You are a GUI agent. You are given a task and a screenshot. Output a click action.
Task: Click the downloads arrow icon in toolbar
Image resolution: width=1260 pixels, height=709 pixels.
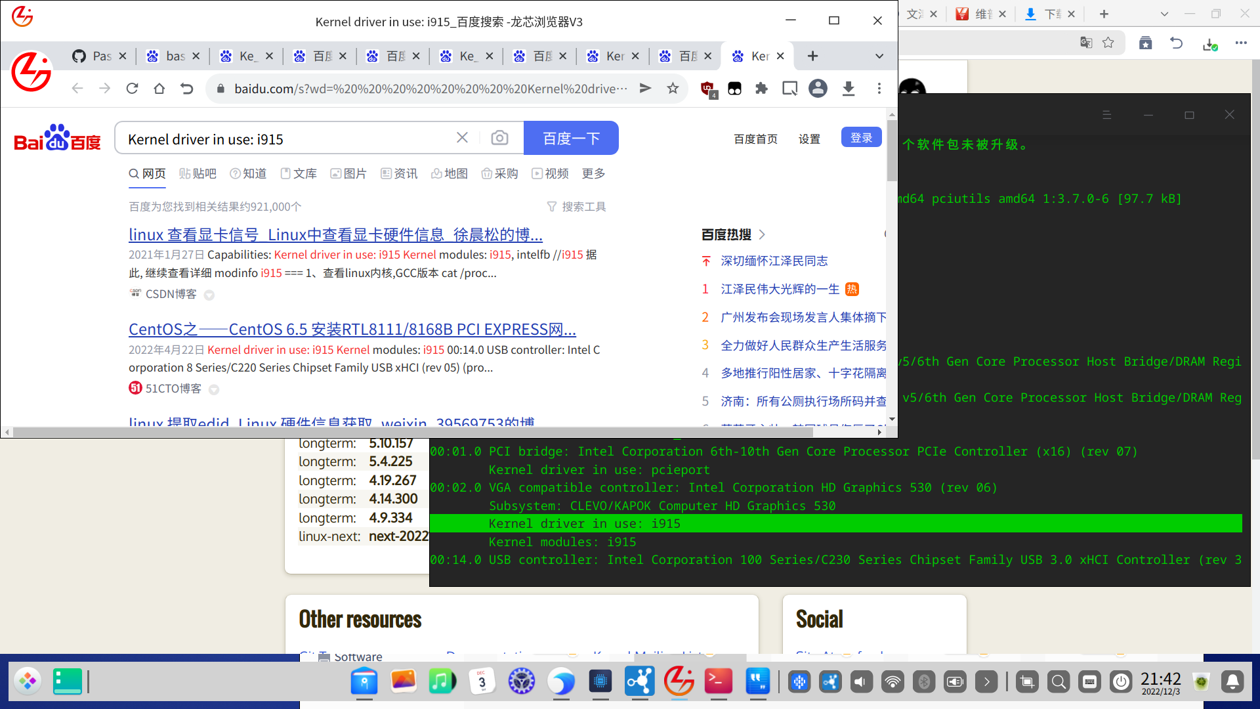tap(849, 88)
